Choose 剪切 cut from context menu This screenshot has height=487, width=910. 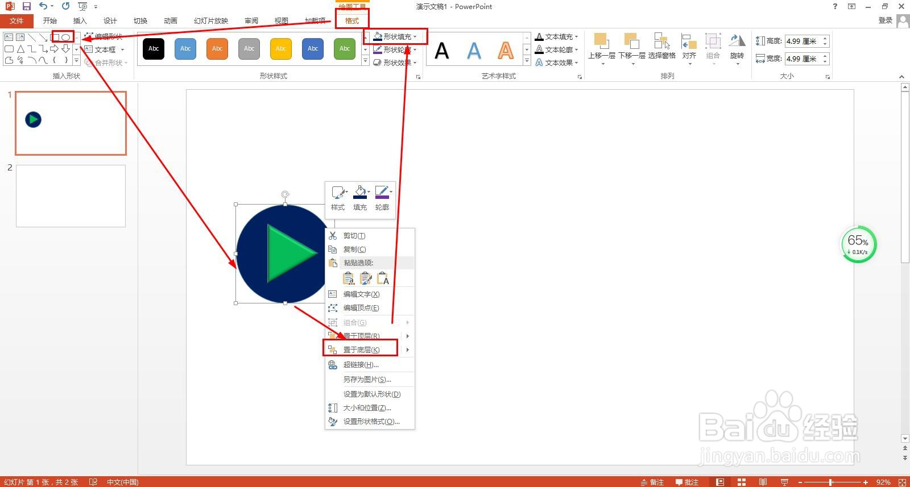tap(370, 235)
